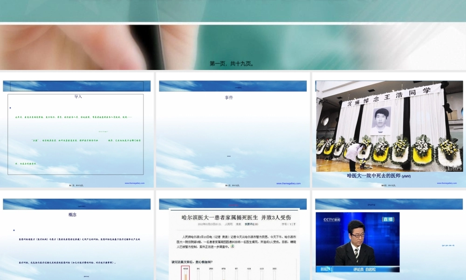Select the smiley emoji in the article text

click(x=232, y=246)
